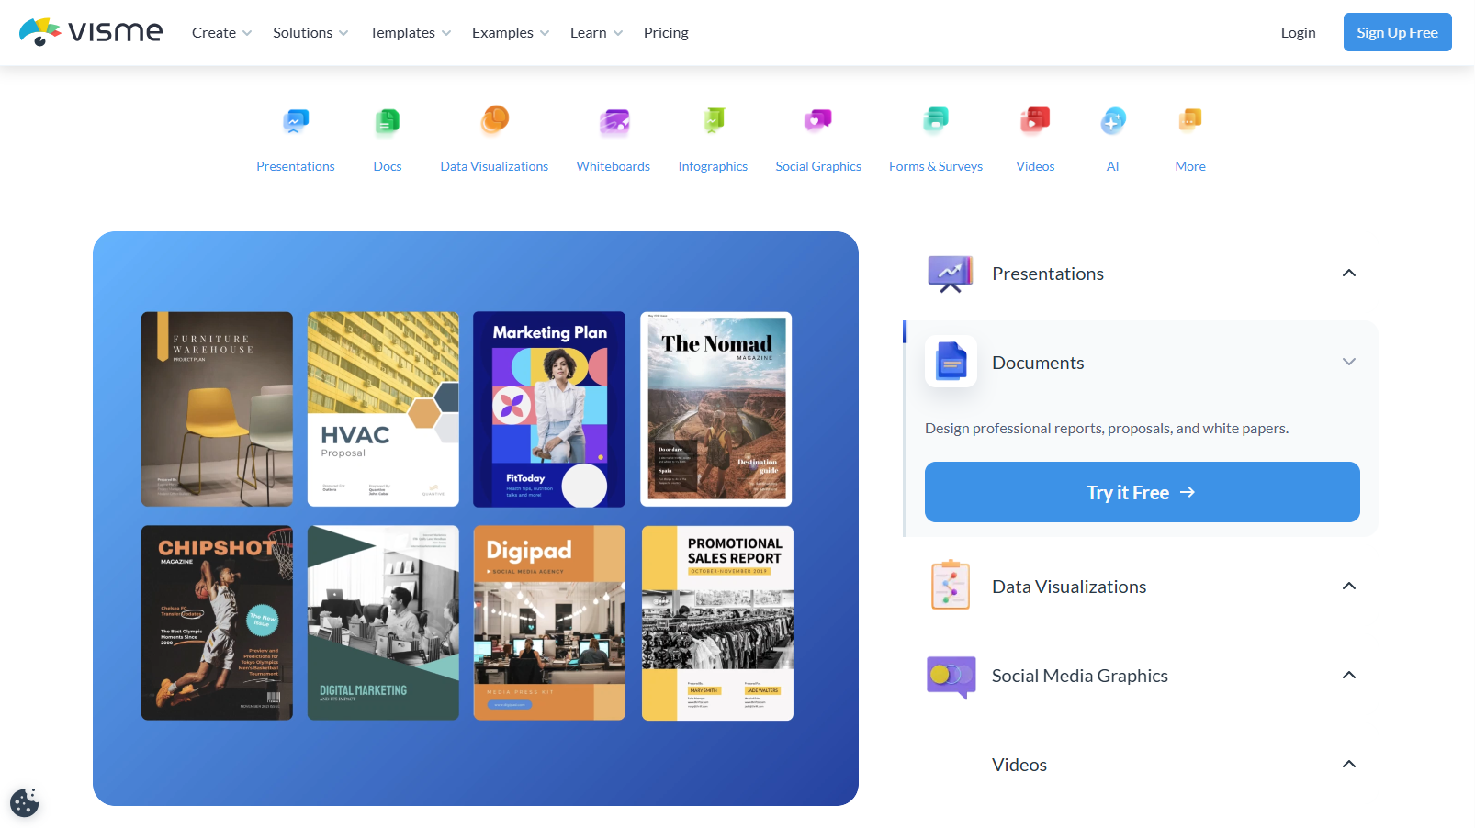
Task: Click the Data Visualizations clipboard icon
Action: 951,585
